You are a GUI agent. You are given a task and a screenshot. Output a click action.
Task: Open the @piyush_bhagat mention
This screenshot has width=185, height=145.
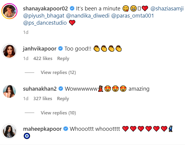44,16
